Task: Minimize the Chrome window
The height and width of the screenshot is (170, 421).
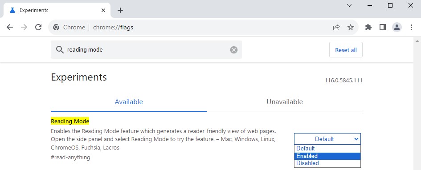Action: pyautogui.click(x=370, y=5)
